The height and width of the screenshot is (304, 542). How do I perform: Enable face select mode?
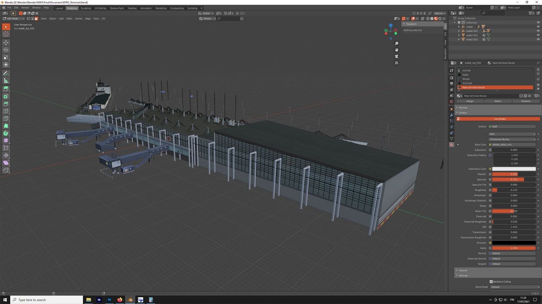tap(36, 19)
